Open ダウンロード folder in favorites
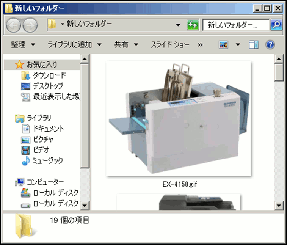Screen dimensions: 287x245 (49, 75)
